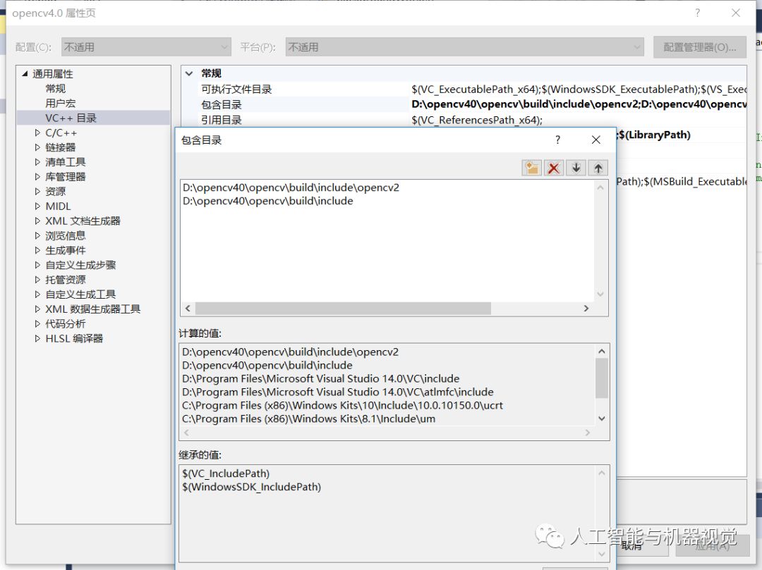Select $(WindowsSDK_IncludePath) inherited value
This screenshot has height=570, width=762.
click(x=252, y=487)
